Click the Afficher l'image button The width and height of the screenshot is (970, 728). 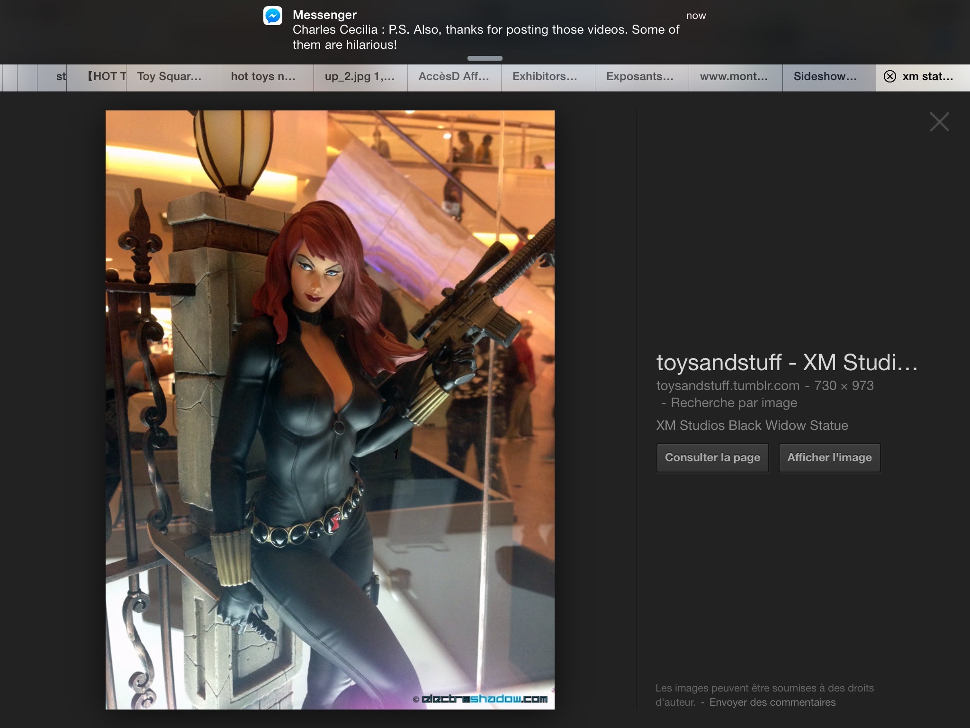pyautogui.click(x=829, y=458)
